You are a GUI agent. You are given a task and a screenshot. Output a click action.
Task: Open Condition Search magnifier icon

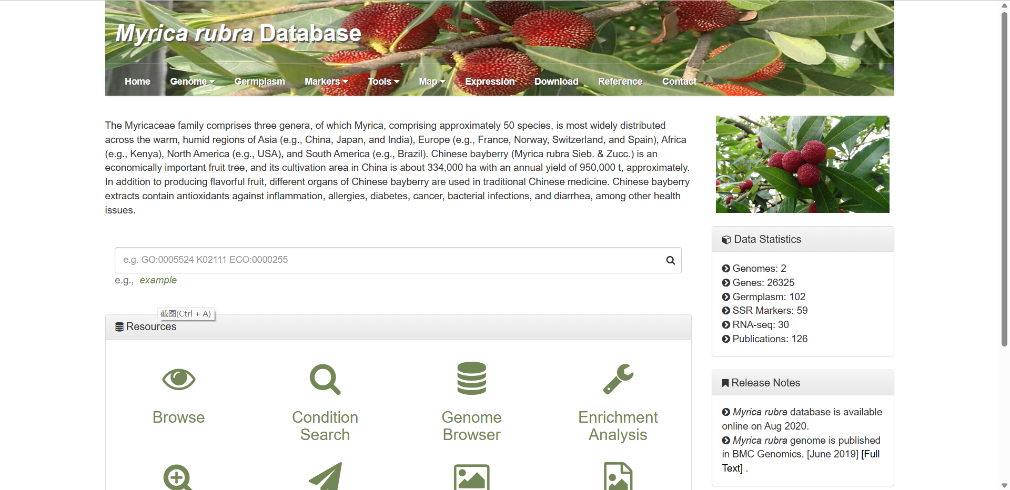click(x=325, y=379)
